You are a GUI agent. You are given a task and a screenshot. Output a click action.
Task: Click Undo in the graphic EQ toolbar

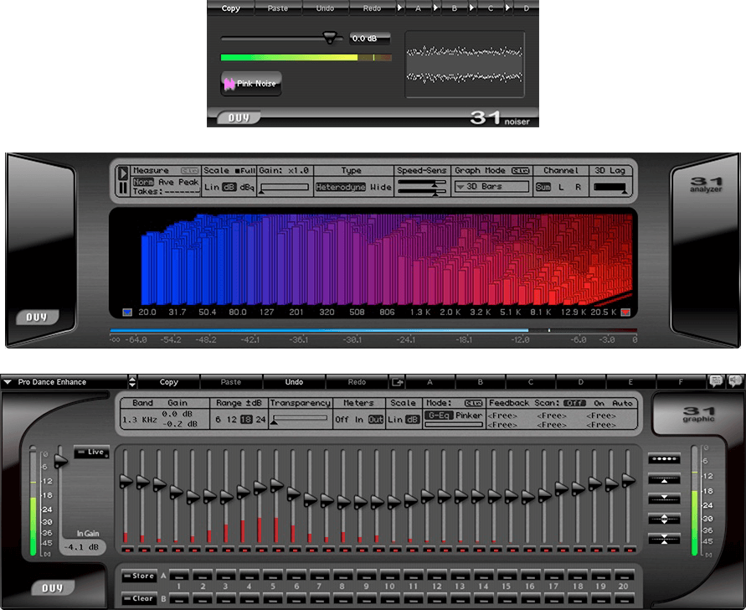tap(294, 382)
